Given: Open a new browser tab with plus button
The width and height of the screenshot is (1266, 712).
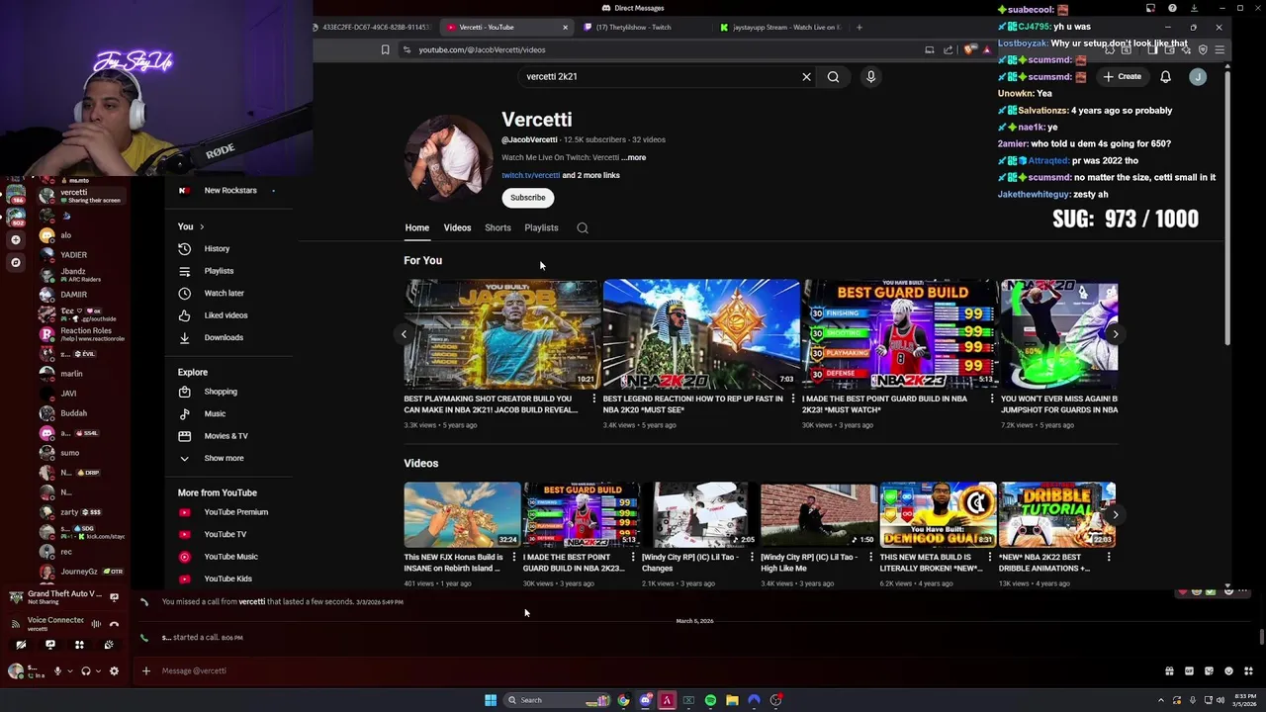Looking at the screenshot, I should [859, 28].
